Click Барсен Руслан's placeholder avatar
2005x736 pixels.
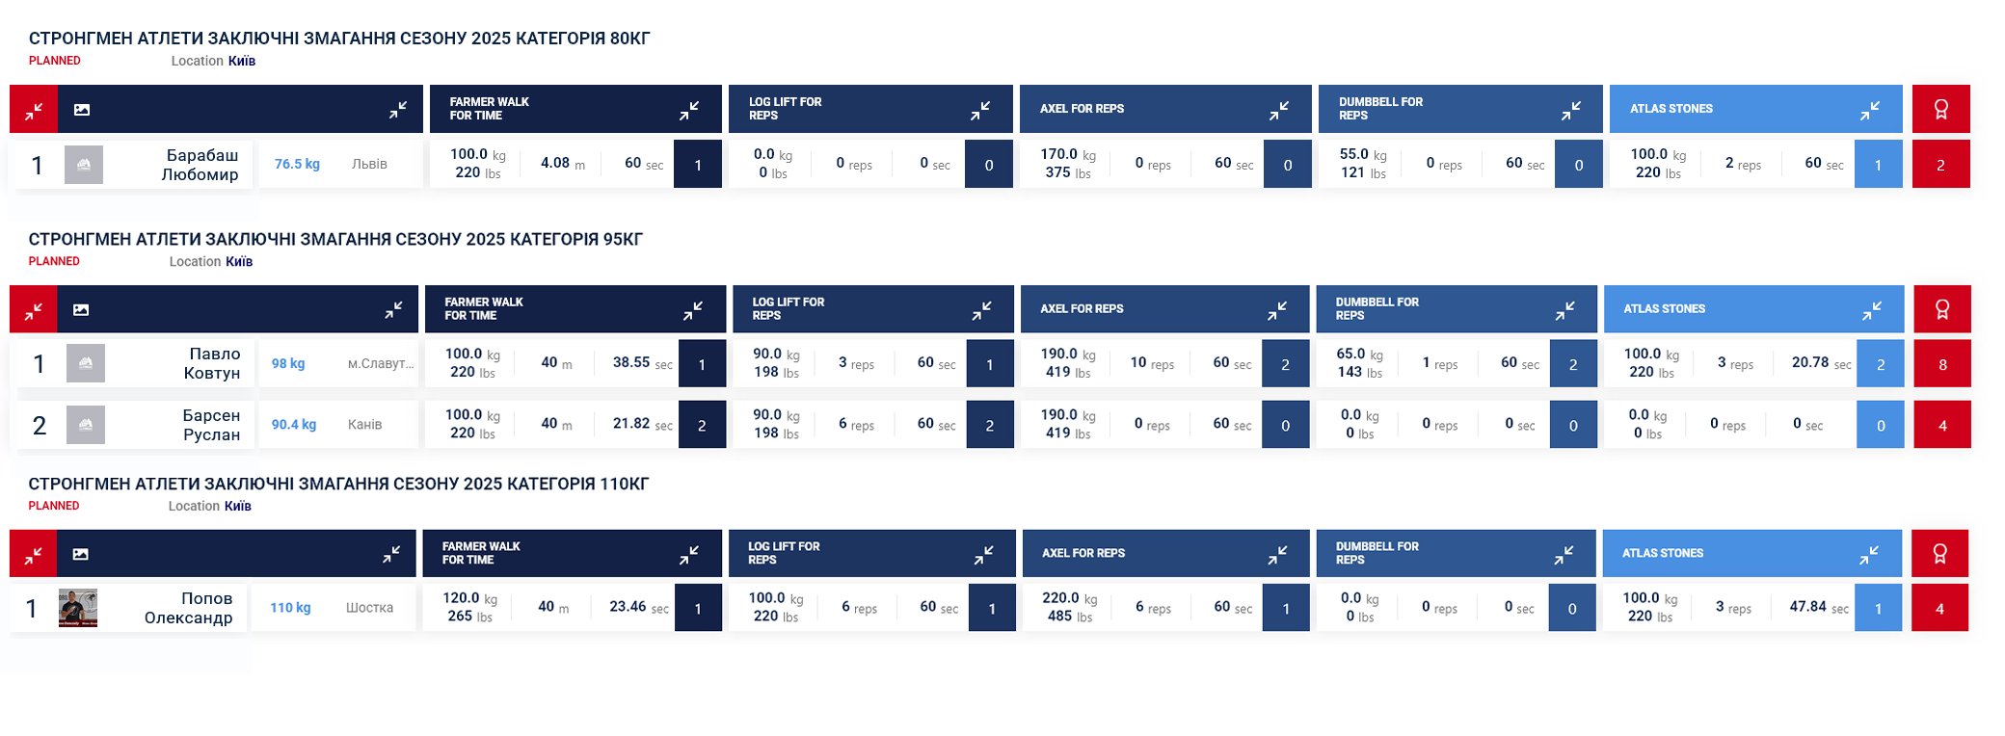(x=86, y=425)
